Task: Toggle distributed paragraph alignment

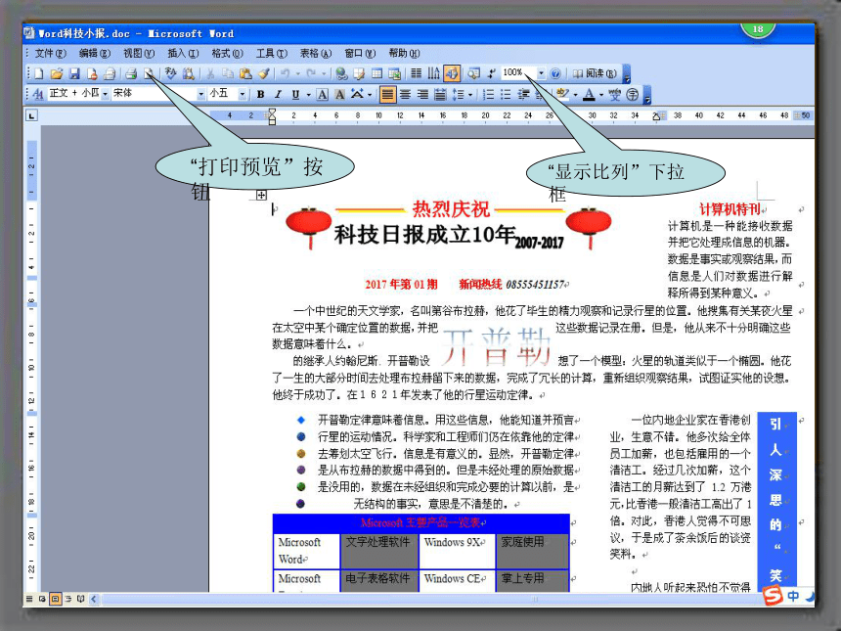Action: pos(440,95)
